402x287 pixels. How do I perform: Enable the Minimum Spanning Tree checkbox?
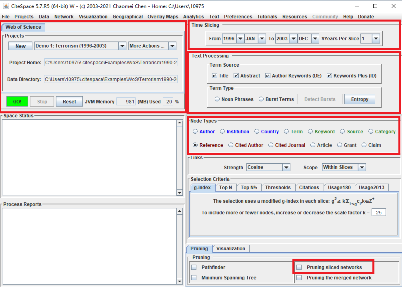tap(194, 278)
